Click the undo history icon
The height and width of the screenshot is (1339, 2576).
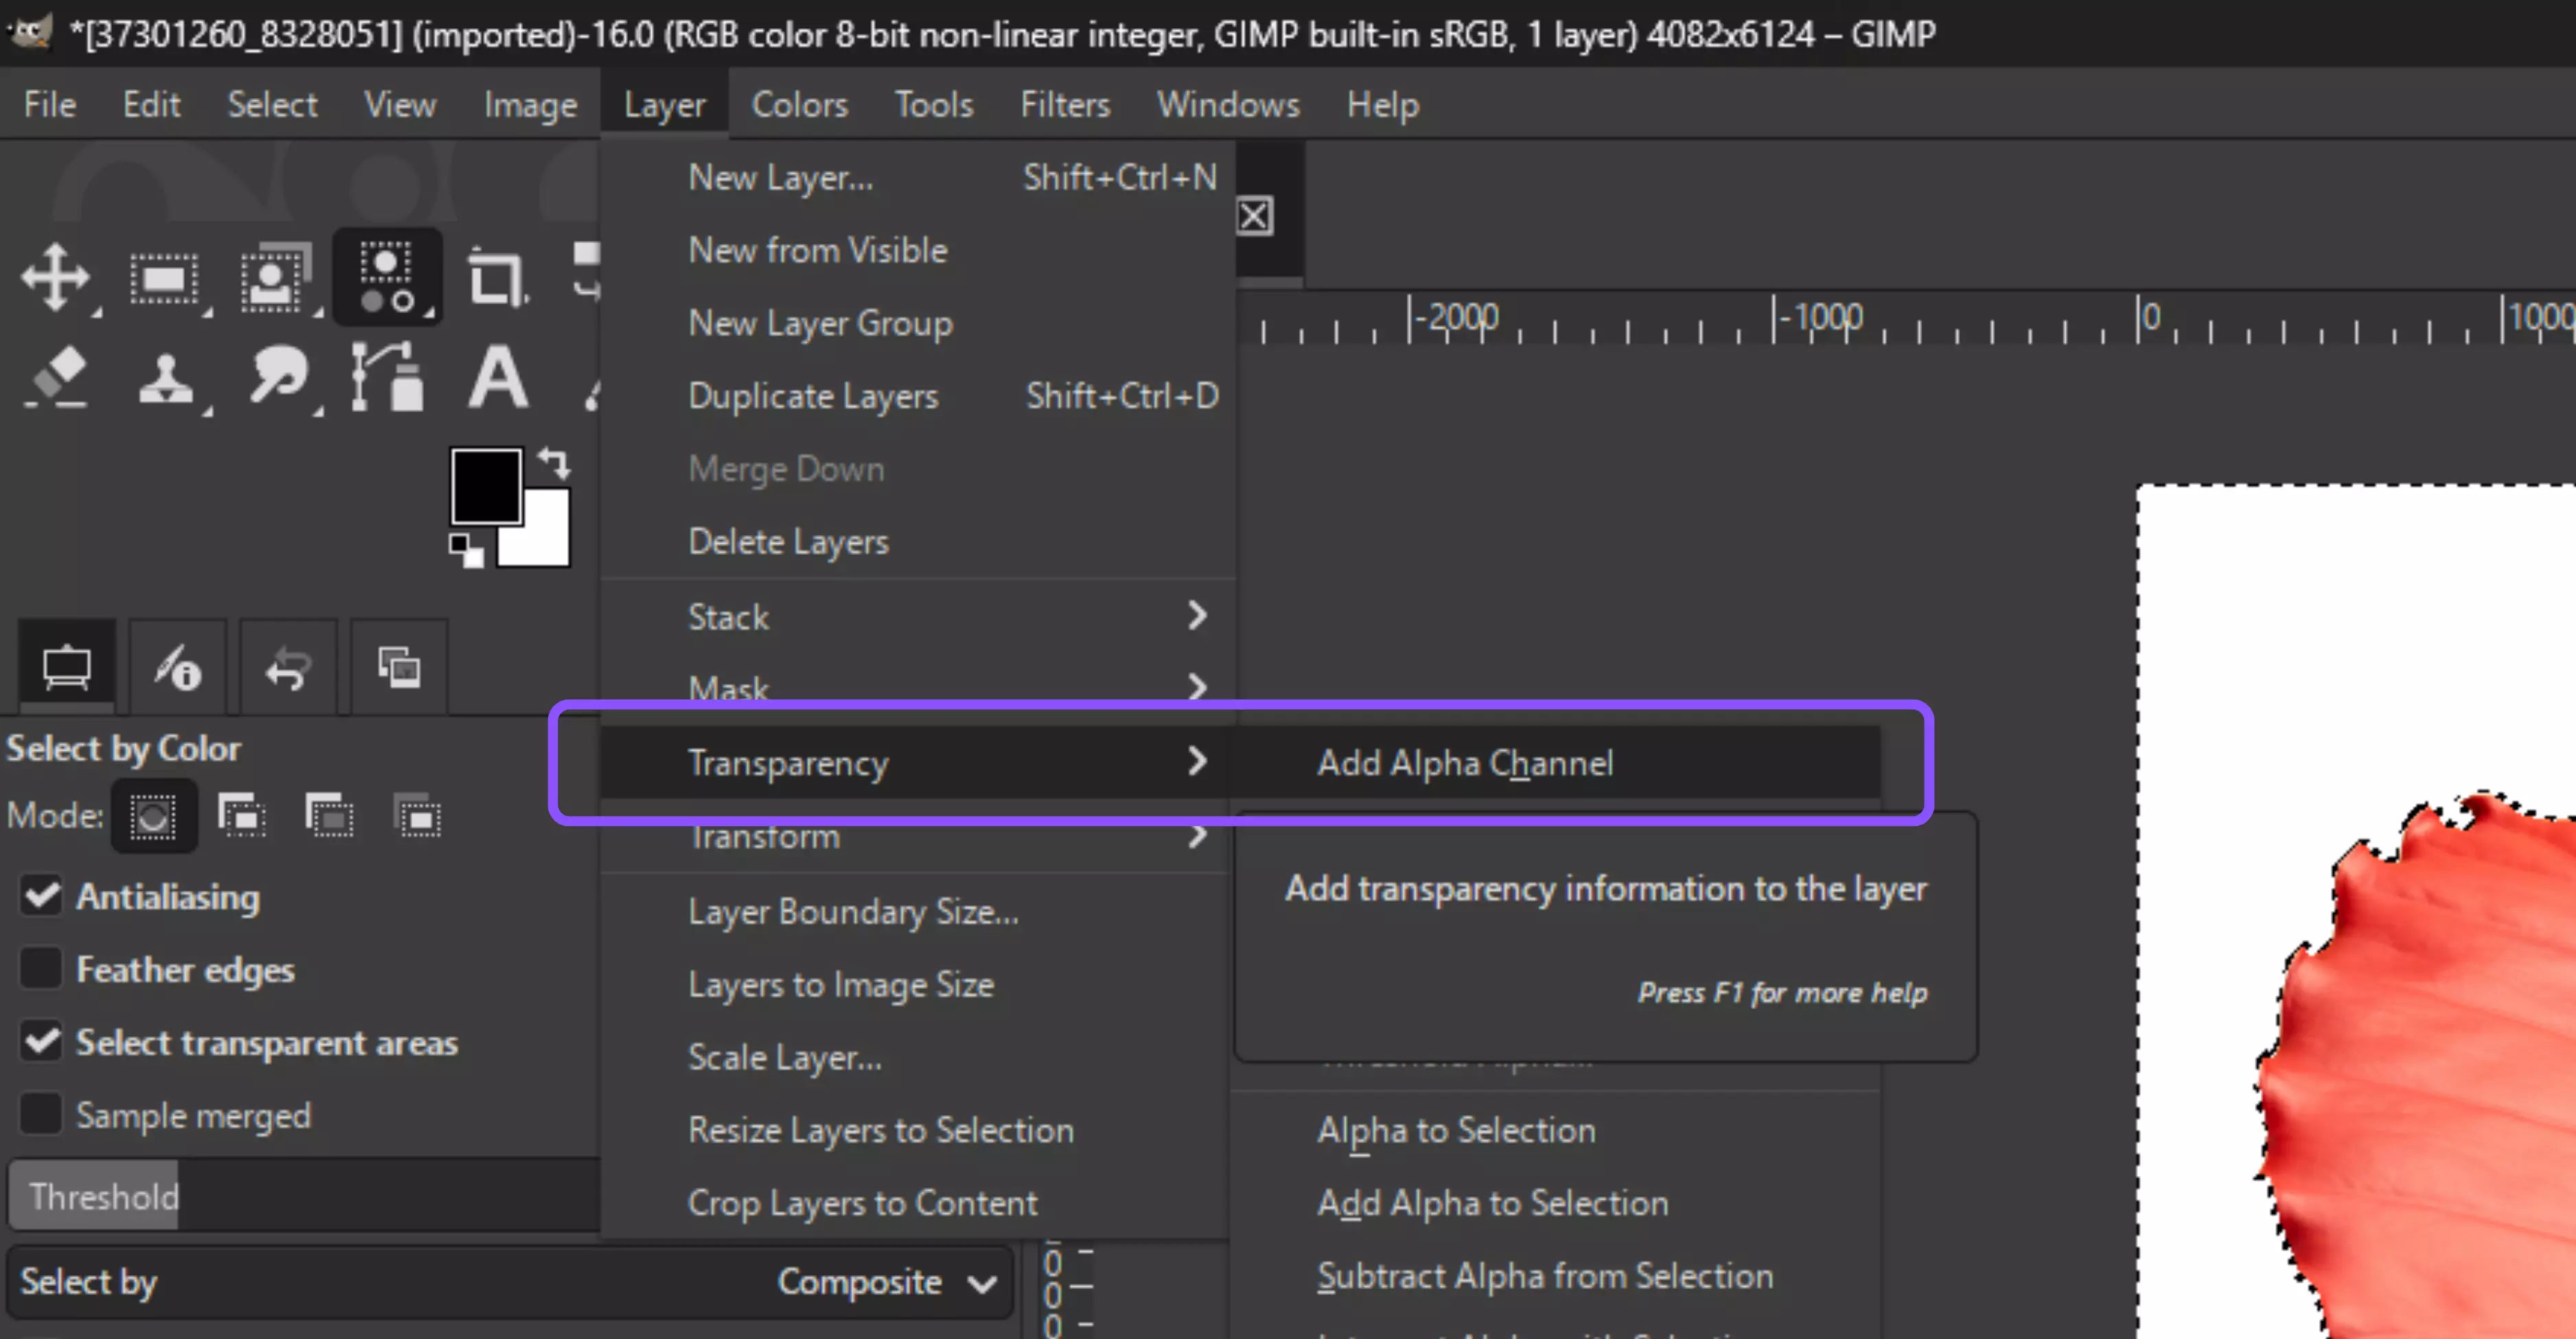click(x=289, y=667)
